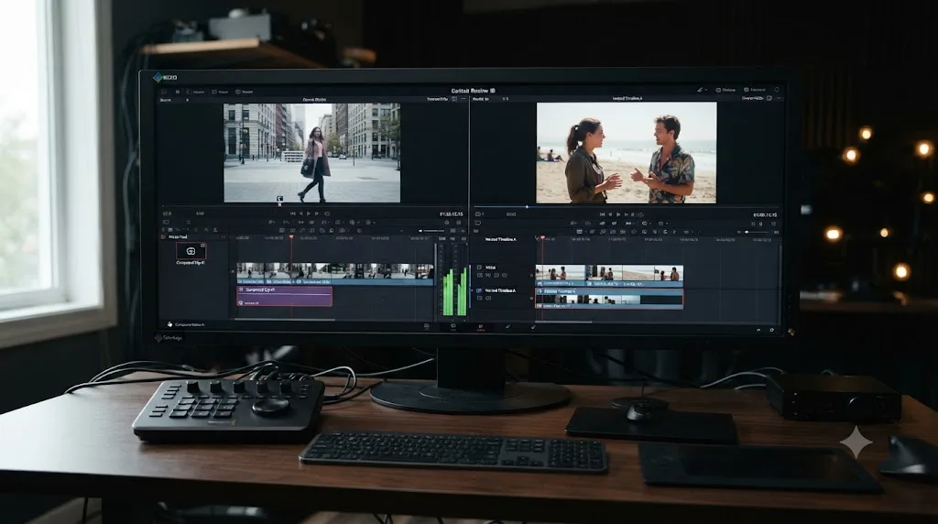Select the Compound Clip thumbnail in the media pool

pyautogui.click(x=191, y=251)
